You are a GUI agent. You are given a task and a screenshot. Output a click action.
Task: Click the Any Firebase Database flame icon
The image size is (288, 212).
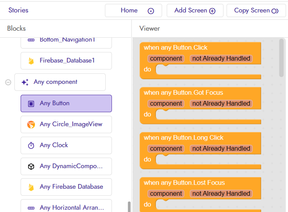click(x=31, y=187)
